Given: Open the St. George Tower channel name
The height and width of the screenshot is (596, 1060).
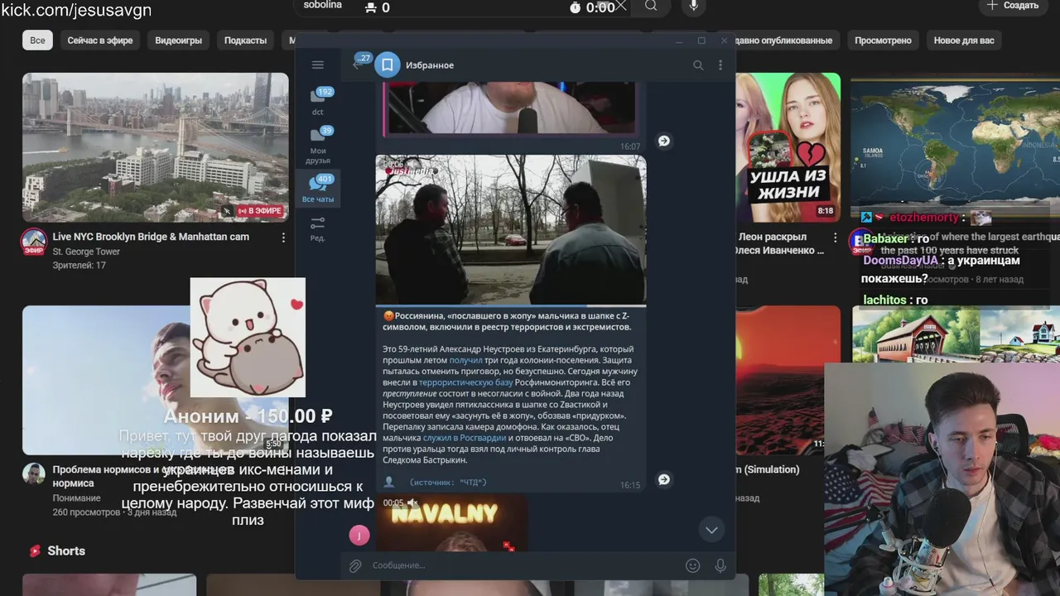Looking at the screenshot, I should click(x=86, y=252).
